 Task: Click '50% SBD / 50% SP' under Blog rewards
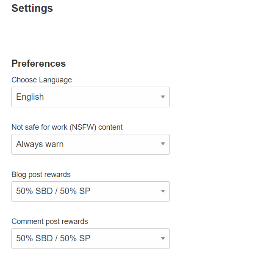53,191
